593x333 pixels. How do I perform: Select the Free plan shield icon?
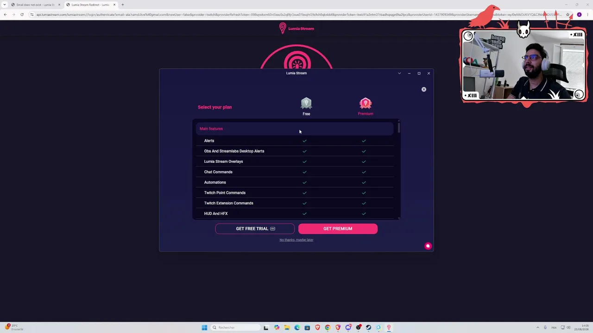click(x=306, y=103)
